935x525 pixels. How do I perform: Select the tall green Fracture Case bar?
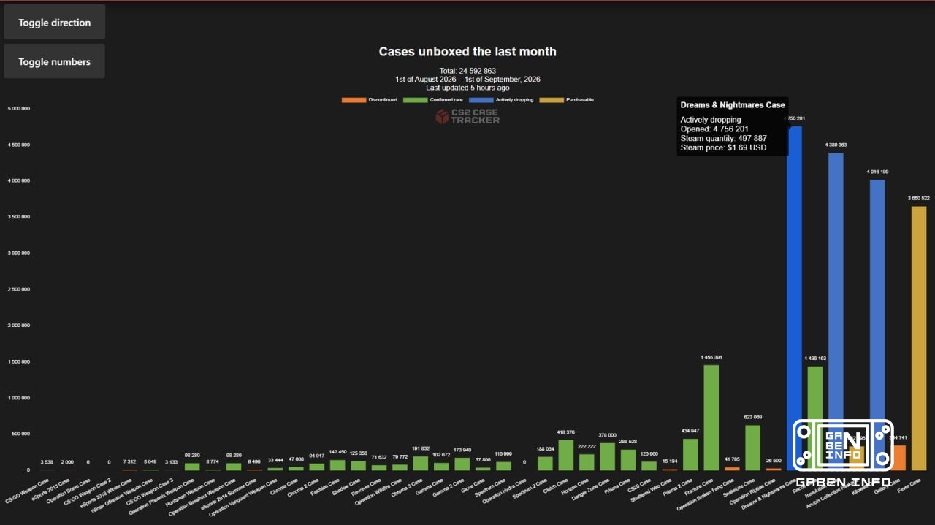[x=711, y=418]
